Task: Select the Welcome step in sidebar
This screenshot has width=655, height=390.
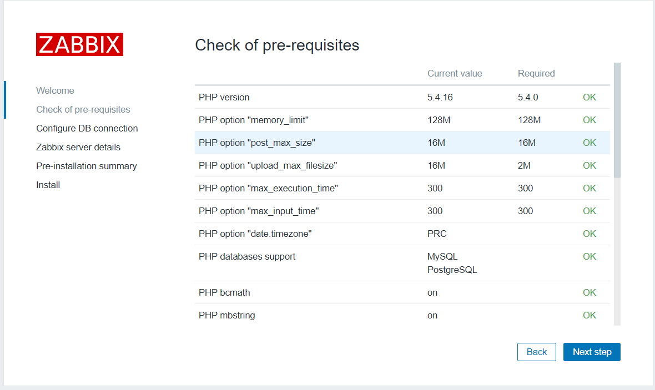Action: pyautogui.click(x=55, y=90)
